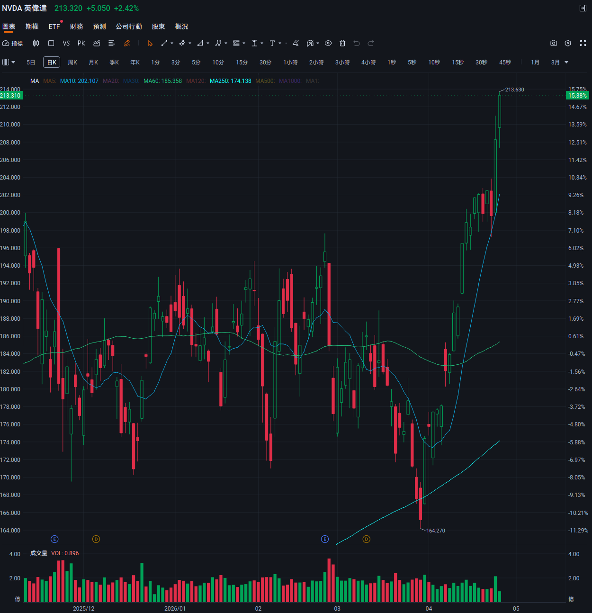Capture chart screenshot with camera icon
This screenshot has width=592, height=613.
coord(553,43)
